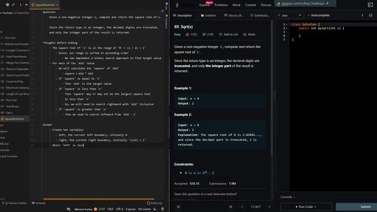Image resolution: width=377 pixels, height=212 pixels.
Task: Open the Problems menu on LeetCode
Action: 221,5
